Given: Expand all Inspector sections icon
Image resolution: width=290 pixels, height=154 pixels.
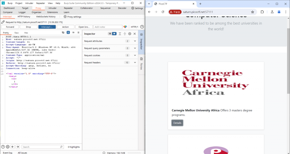Looking at the screenshot, I should [x=120, y=34].
